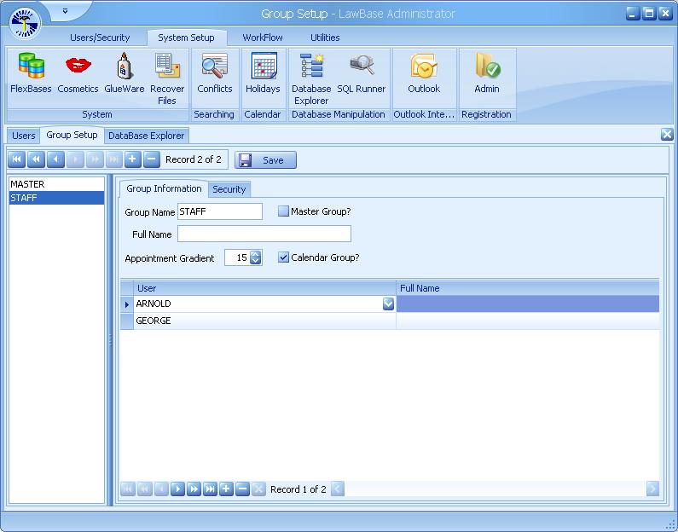Viewport: 678px width, 532px height.
Task: Launch SQL Runner tool
Action: (361, 72)
